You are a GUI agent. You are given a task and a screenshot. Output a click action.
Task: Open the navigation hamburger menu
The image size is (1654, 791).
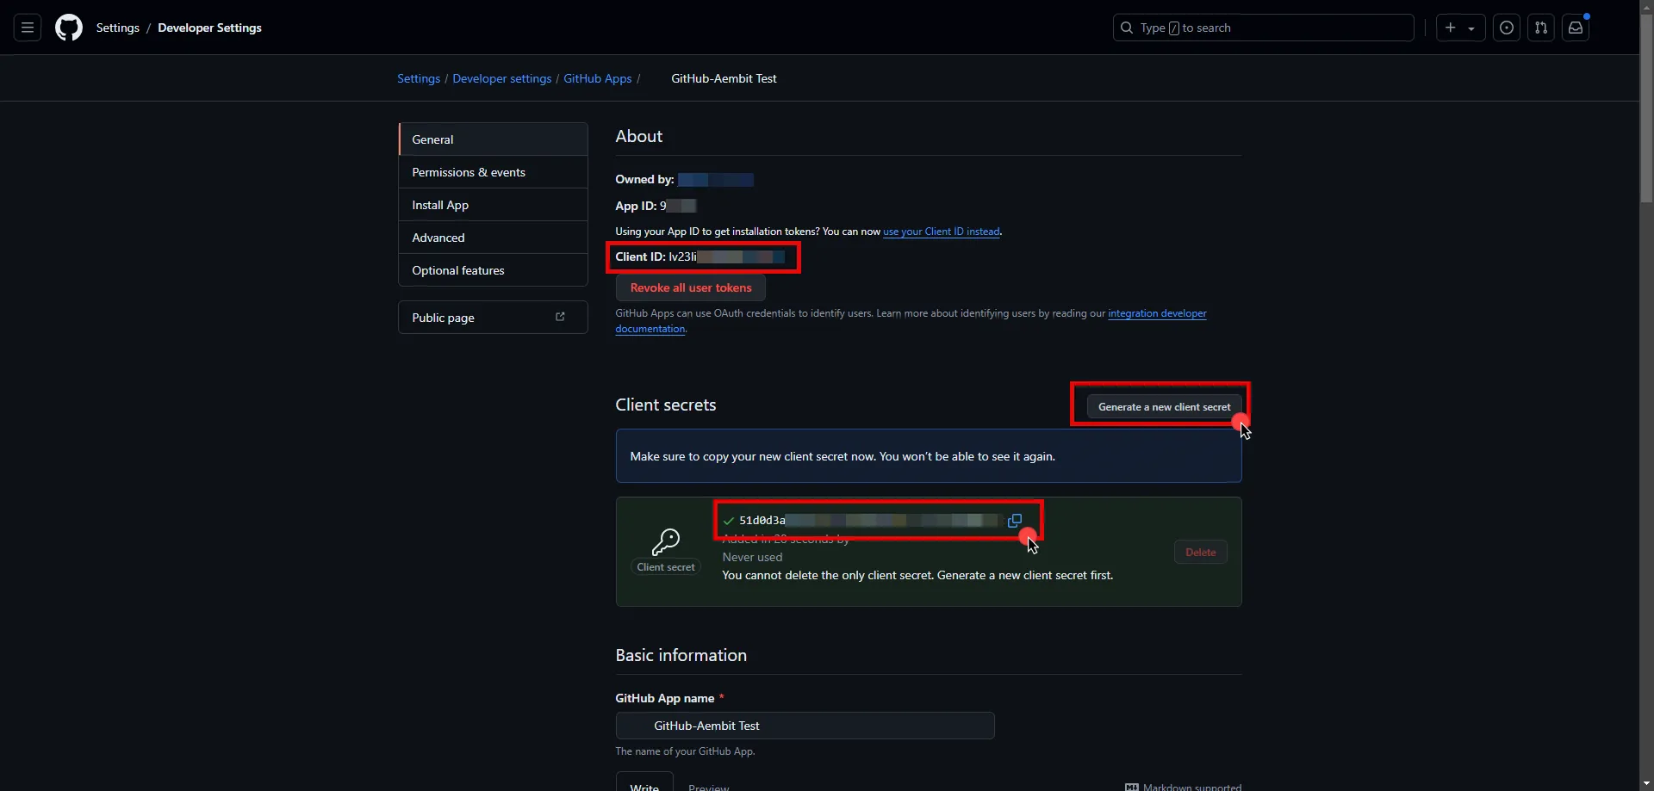pos(27,28)
